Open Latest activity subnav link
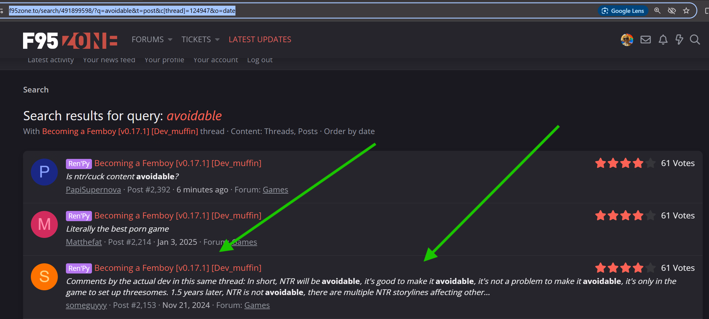 (51, 60)
